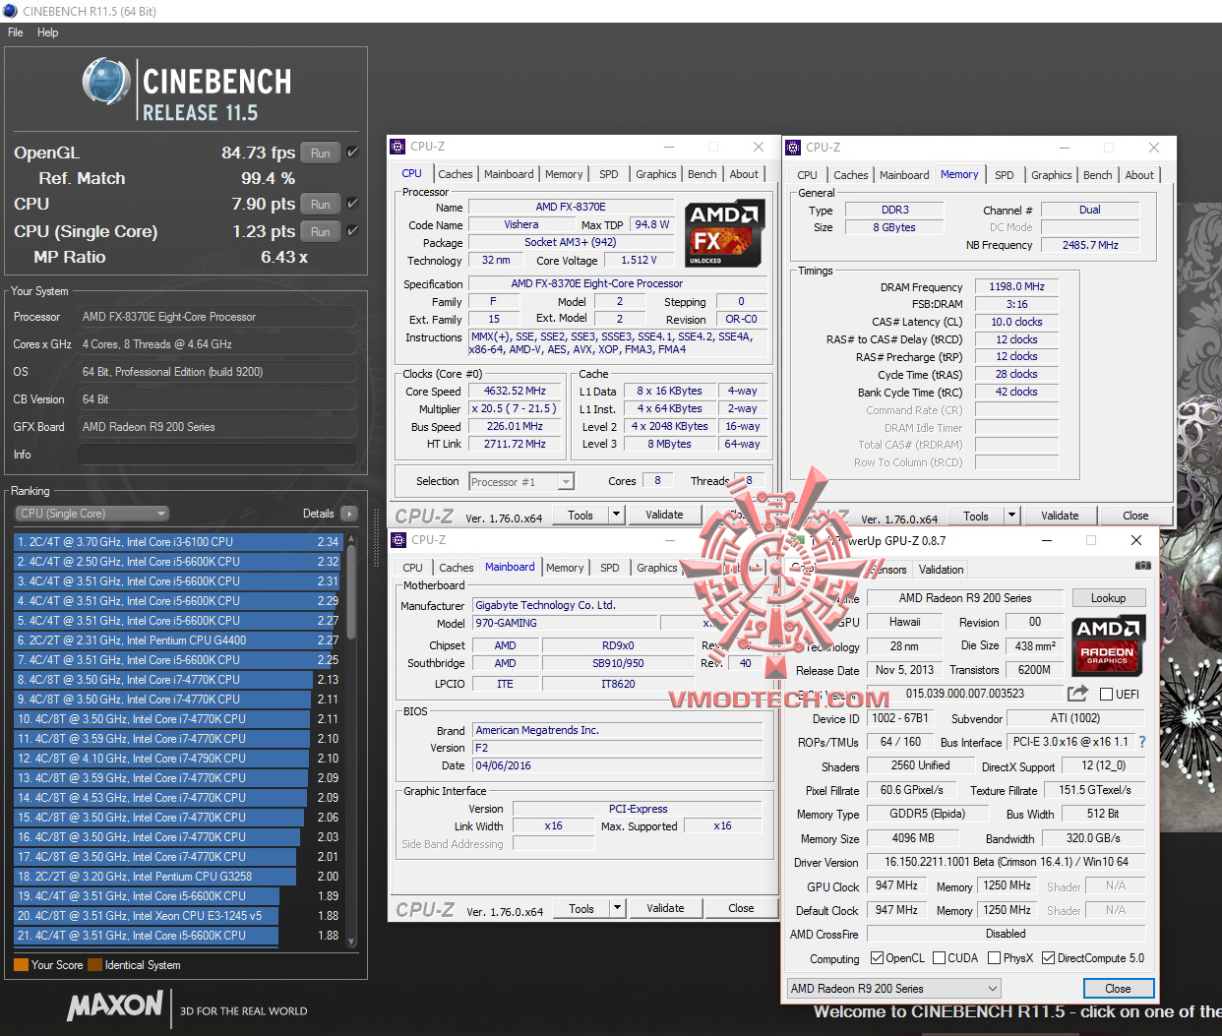Viewport: 1222px width, 1036px height.
Task: Click the Gigabyte Technology Co. Ltd. manufacturer field
Action: click(x=617, y=605)
